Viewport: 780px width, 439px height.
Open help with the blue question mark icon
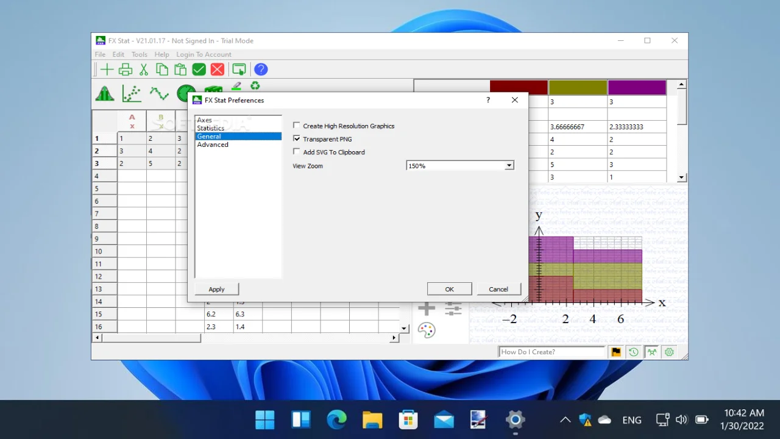click(261, 70)
